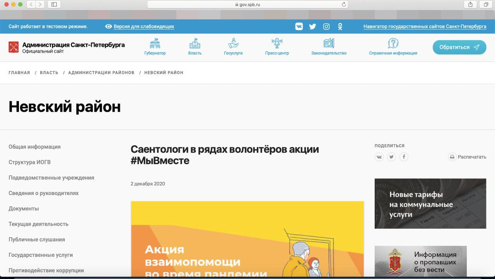Viewport: 495px width, 279px height.
Task: Click the date 2 декабря 2020
Action: click(x=148, y=184)
